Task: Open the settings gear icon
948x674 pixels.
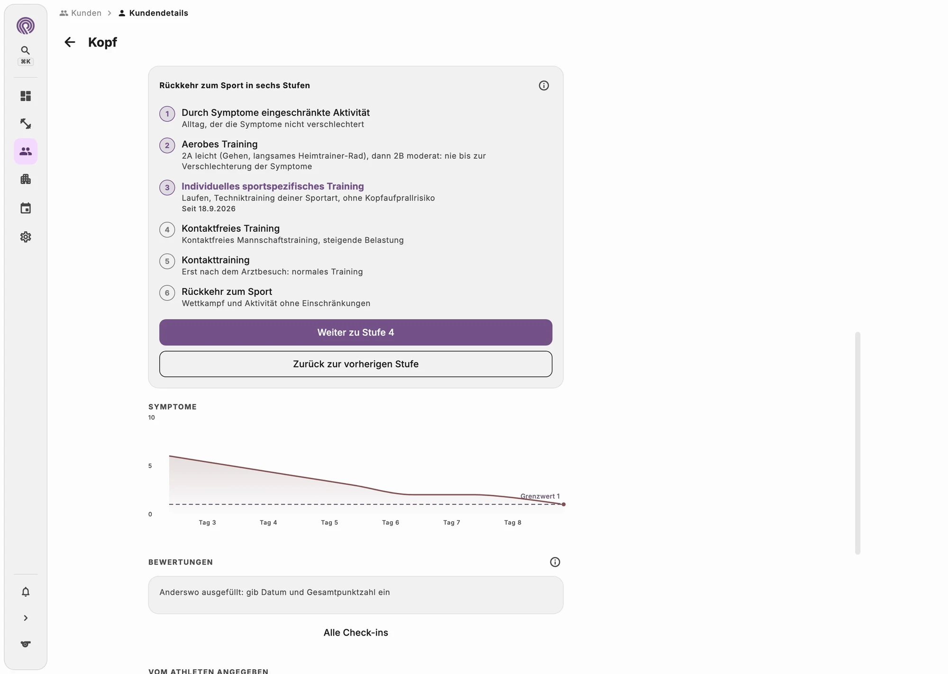Action: click(26, 237)
